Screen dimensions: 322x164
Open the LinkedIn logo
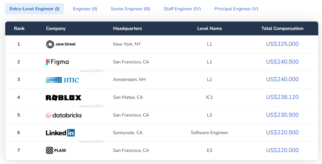point(60,133)
